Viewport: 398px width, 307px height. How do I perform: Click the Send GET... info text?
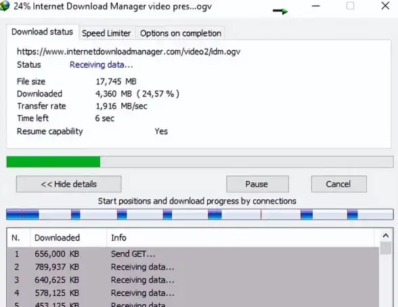(133, 254)
